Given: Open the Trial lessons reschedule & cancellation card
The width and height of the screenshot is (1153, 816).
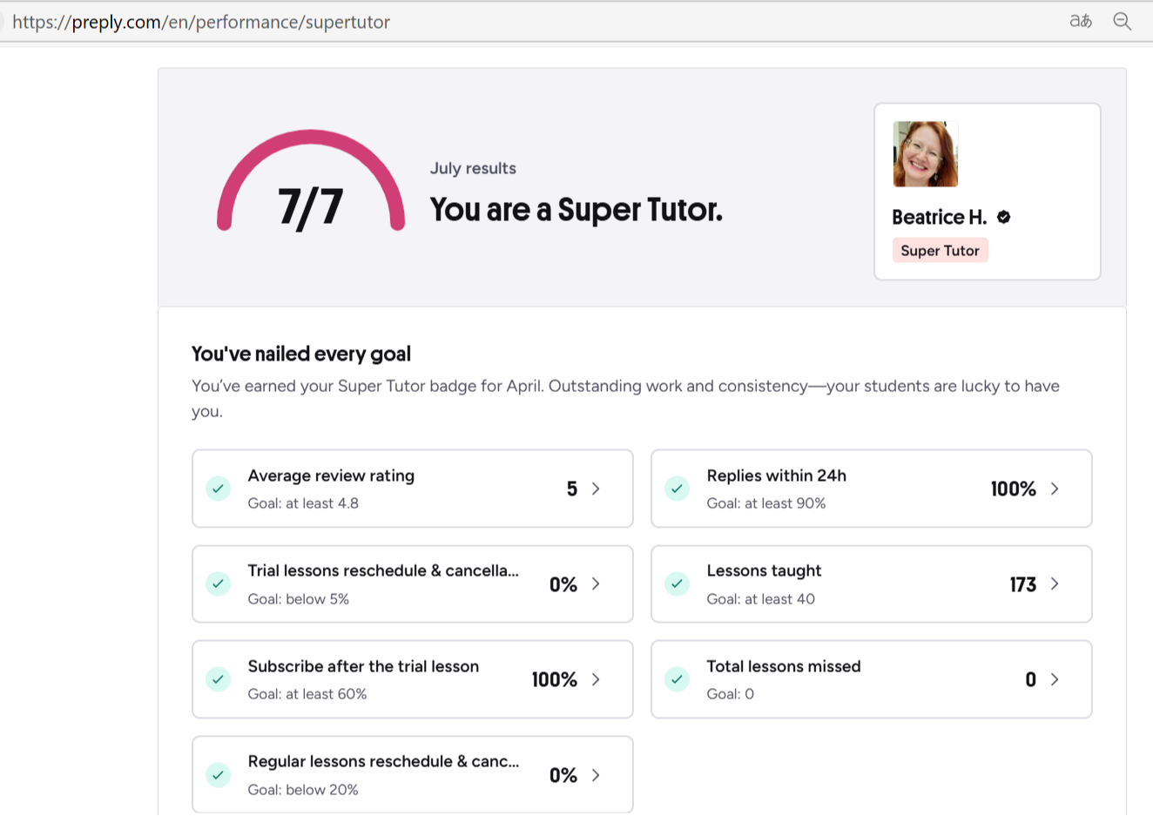Looking at the screenshot, I should pyautogui.click(x=412, y=583).
